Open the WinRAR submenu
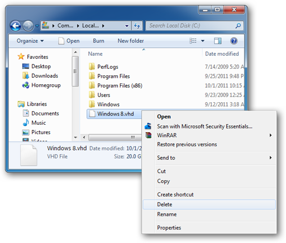Image resolution: width=286 pixels, height=243 pixels. (209, 135)
